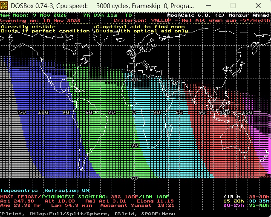Click the '20-25h' magenta legend entry

coord(234,205)
